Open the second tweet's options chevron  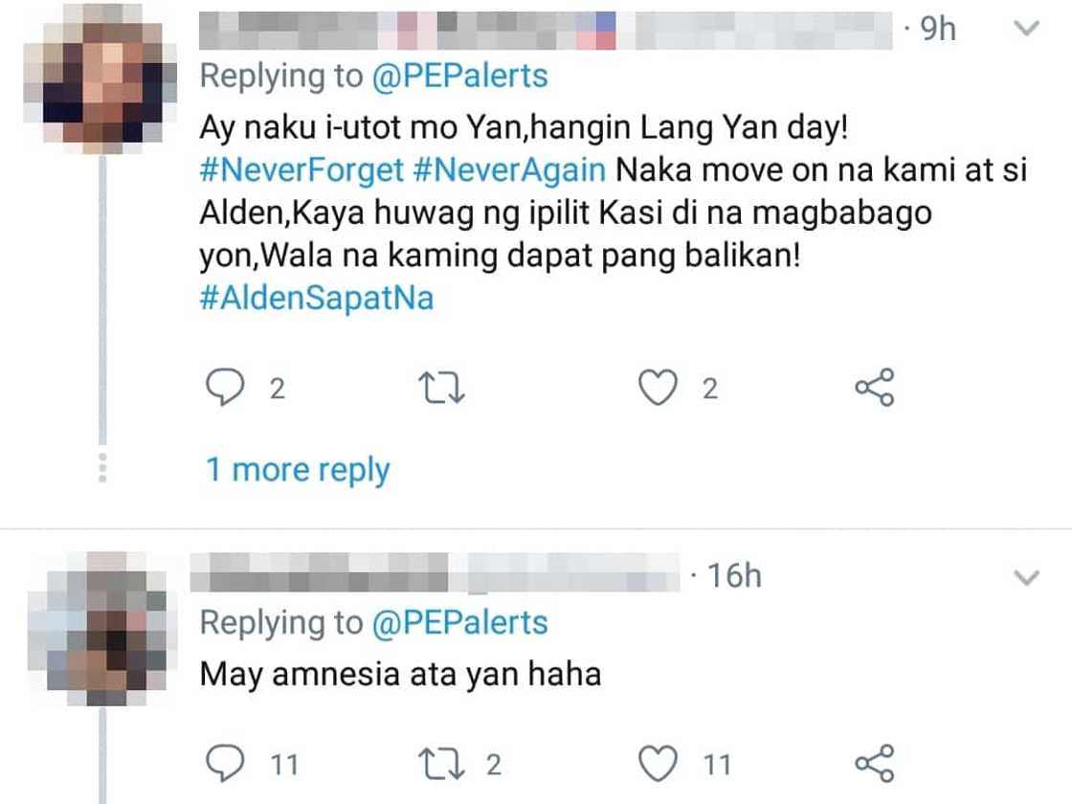click(1026, 576)
